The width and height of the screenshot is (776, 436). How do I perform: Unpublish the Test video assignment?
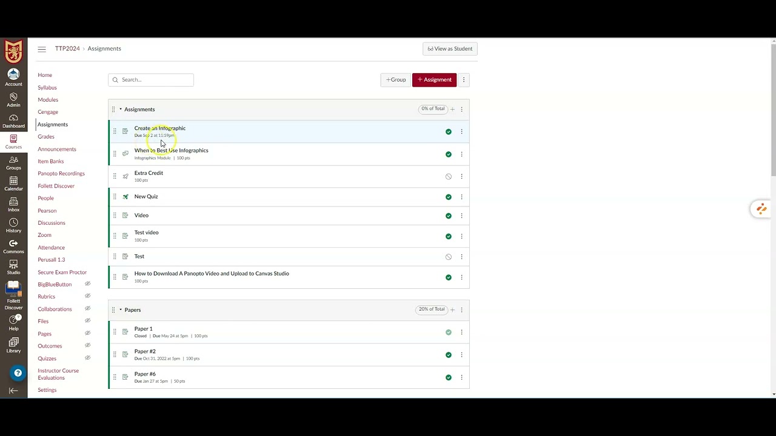[x=449, y=236]
